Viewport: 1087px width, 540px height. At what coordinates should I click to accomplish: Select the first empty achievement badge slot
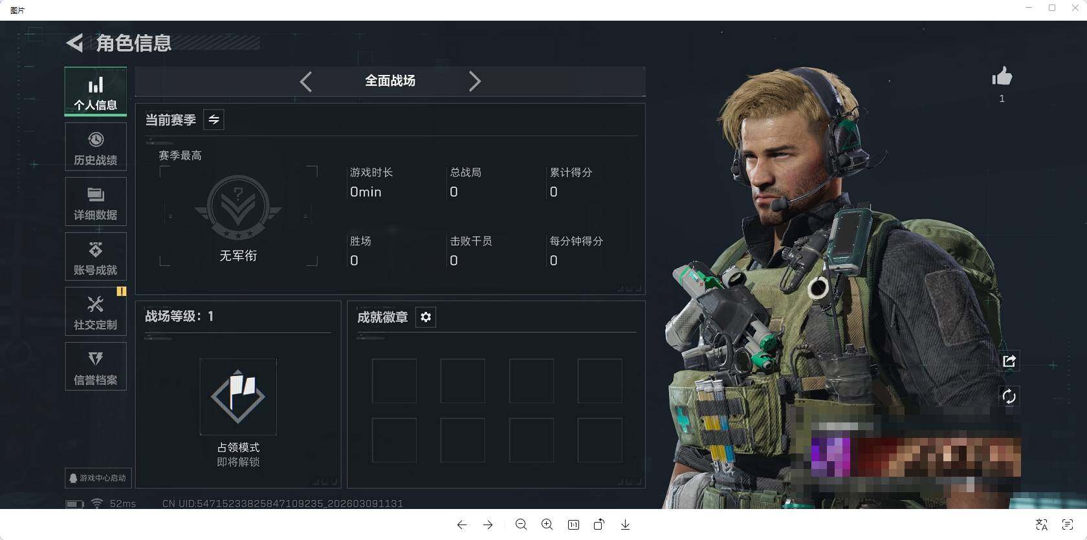pyautogui.click(x=394, y=381)
